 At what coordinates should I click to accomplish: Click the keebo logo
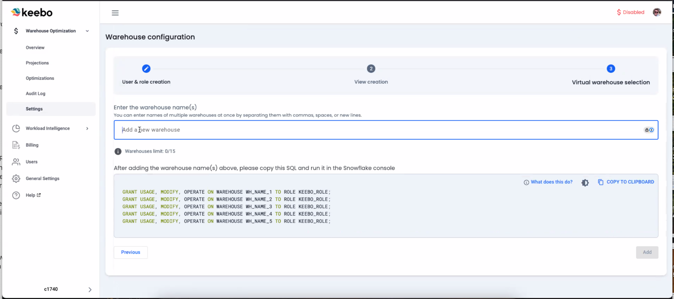(x=32, y=12)
